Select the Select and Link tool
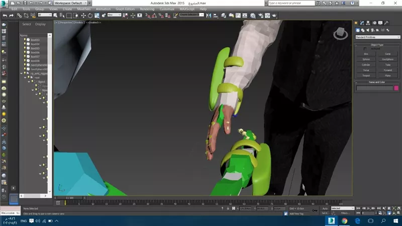 (19, 16)
